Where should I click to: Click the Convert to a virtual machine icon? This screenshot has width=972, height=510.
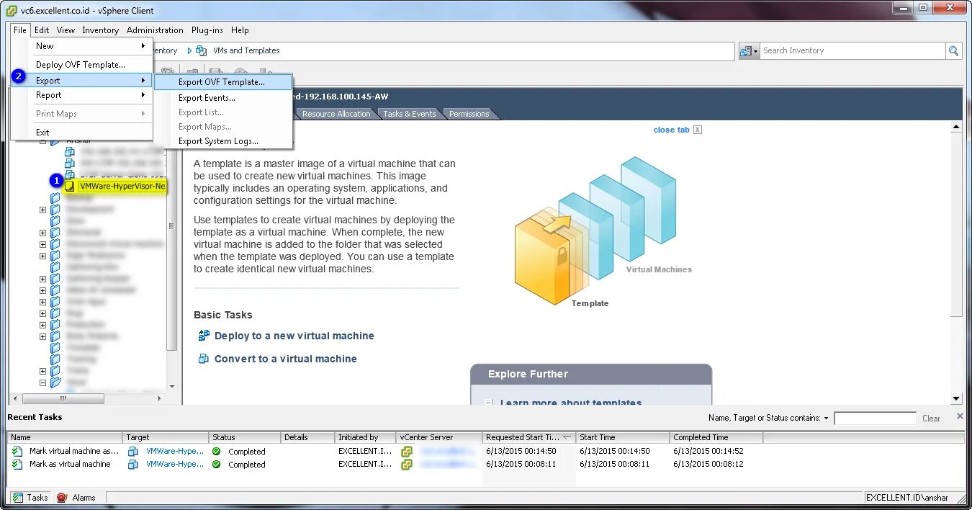(204, 359)
